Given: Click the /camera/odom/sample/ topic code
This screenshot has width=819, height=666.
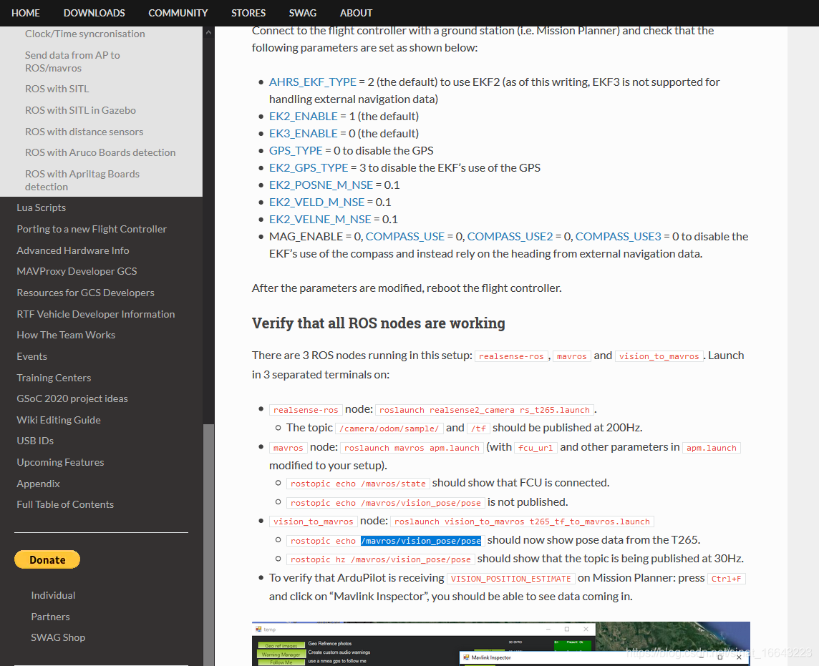Looking at the screenshot, I should pyautogui.click(x=389, y=429).
